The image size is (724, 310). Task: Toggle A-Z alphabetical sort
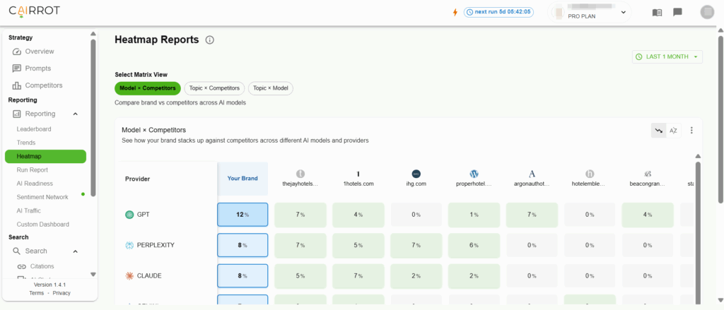[x=674, y=131]
